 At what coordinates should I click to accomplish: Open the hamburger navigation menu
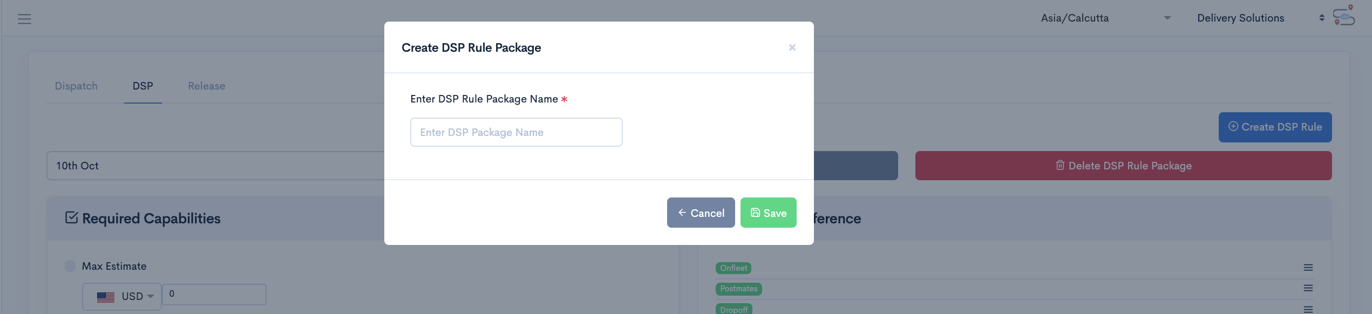[24, 19]
